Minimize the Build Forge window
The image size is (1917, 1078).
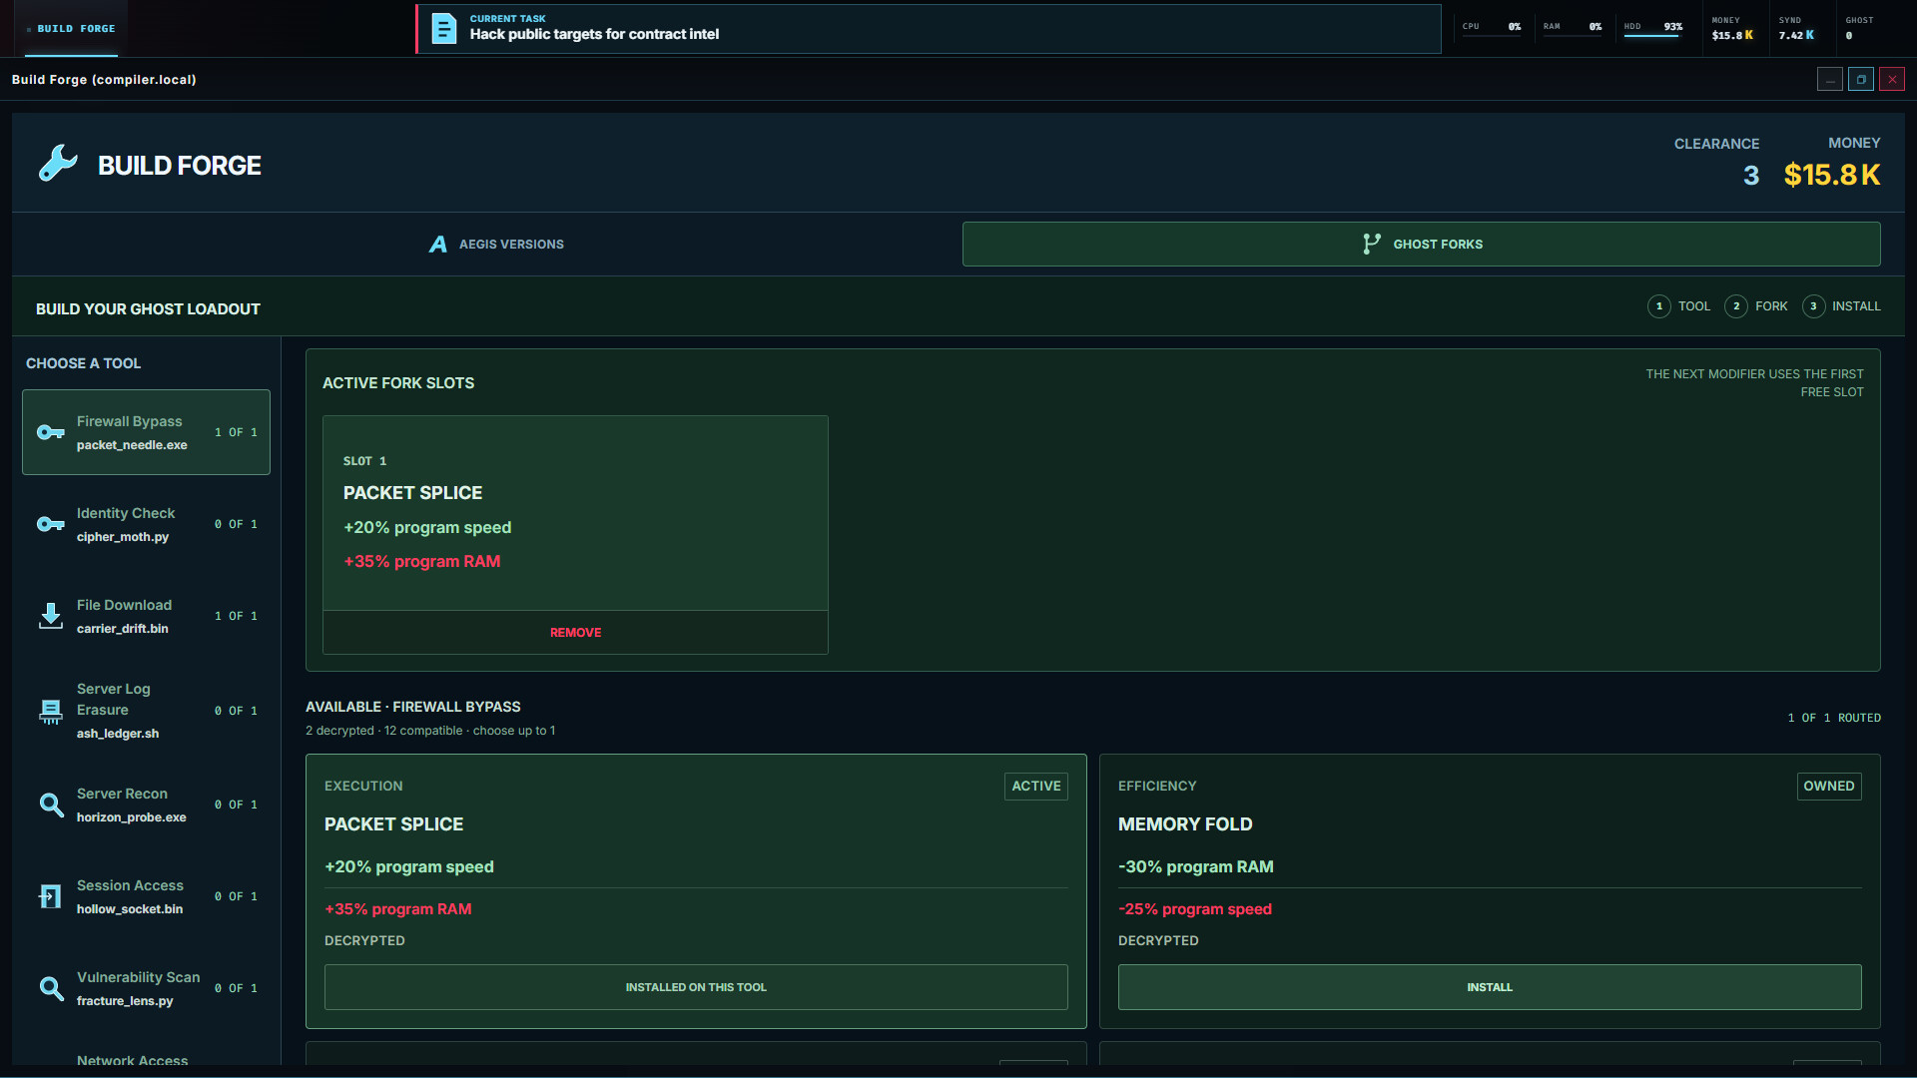tap(1829, 79)
